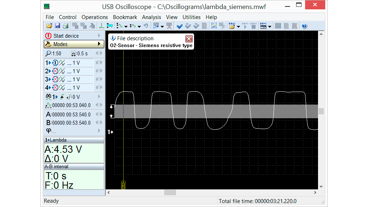Expand the trigger settings arrow
The image size is (368, 207).
tap(99, 96)
